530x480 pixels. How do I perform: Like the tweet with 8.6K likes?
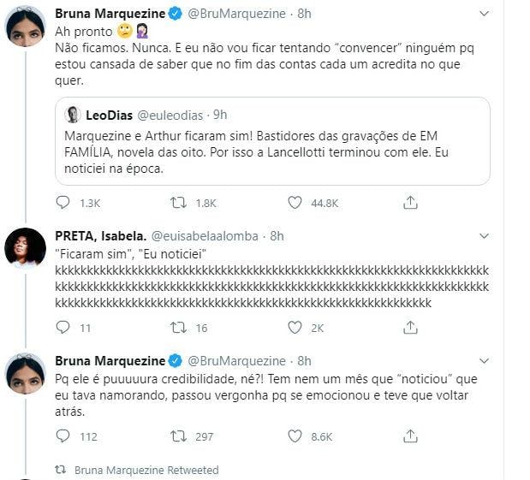[x=295, y=436]
